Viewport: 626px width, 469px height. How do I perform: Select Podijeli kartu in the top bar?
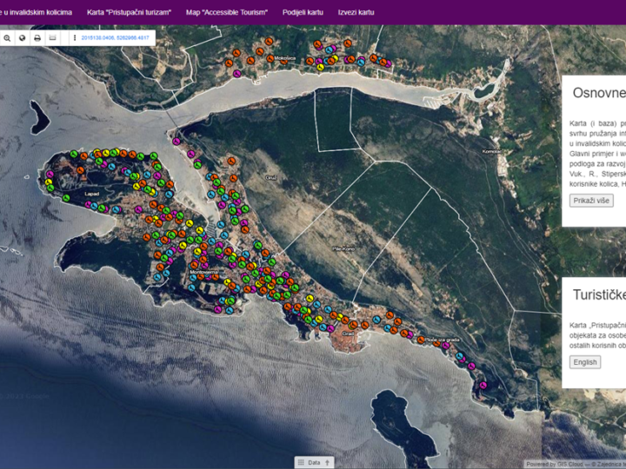(303, 12)
